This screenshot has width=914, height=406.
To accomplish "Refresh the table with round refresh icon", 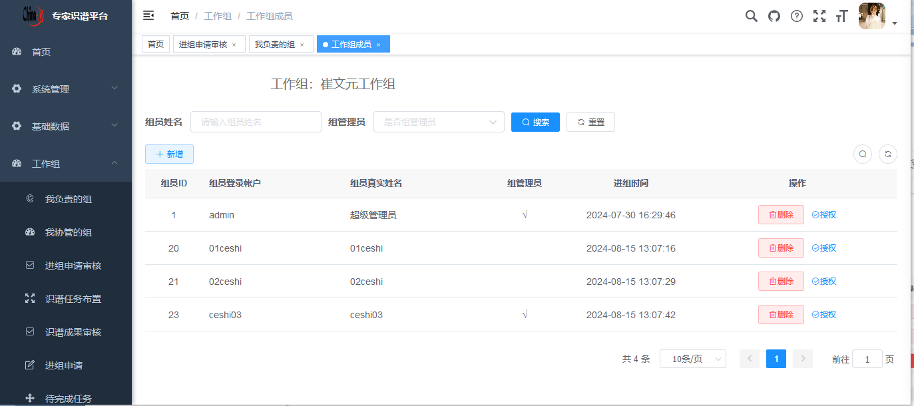I will pos(888,154).
